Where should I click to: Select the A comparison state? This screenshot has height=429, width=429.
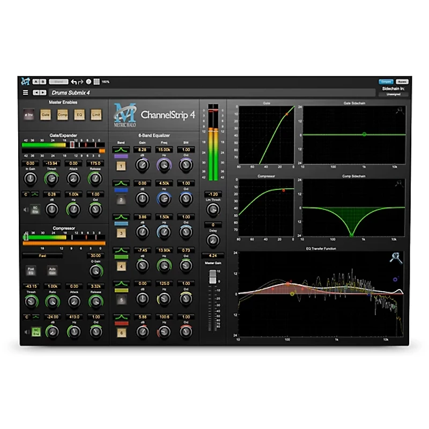coord(36,80)
